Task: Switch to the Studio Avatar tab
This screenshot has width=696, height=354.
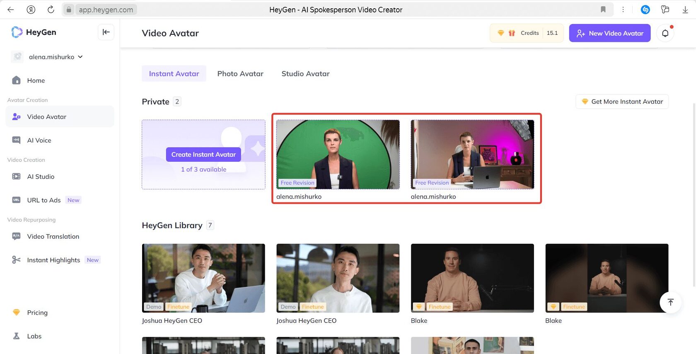Action: coord(306,74)
